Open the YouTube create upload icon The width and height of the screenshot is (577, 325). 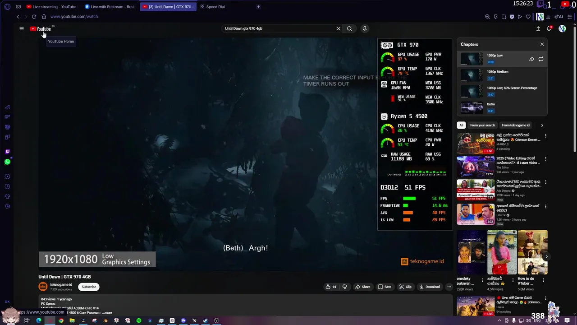tap(538, 28)
